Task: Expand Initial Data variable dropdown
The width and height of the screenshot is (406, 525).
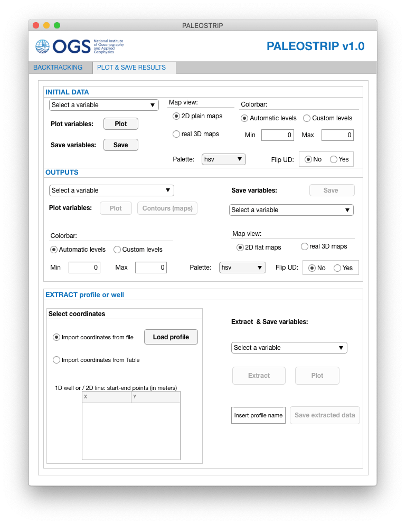Action: click(x=103, y=105)
